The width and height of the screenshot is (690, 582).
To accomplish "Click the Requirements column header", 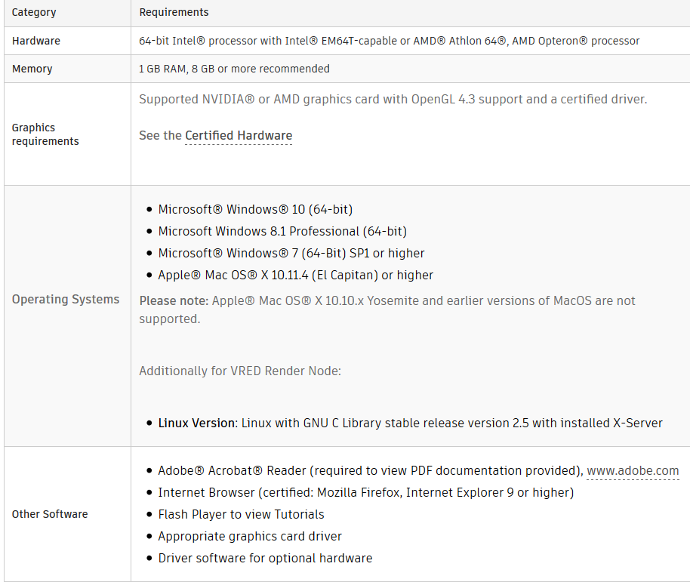I will [174, 12].
